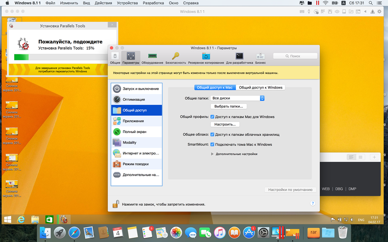Switch to Общий доступ к Mac tab
This screenshot has width=388, height=242.
(215, 88)
